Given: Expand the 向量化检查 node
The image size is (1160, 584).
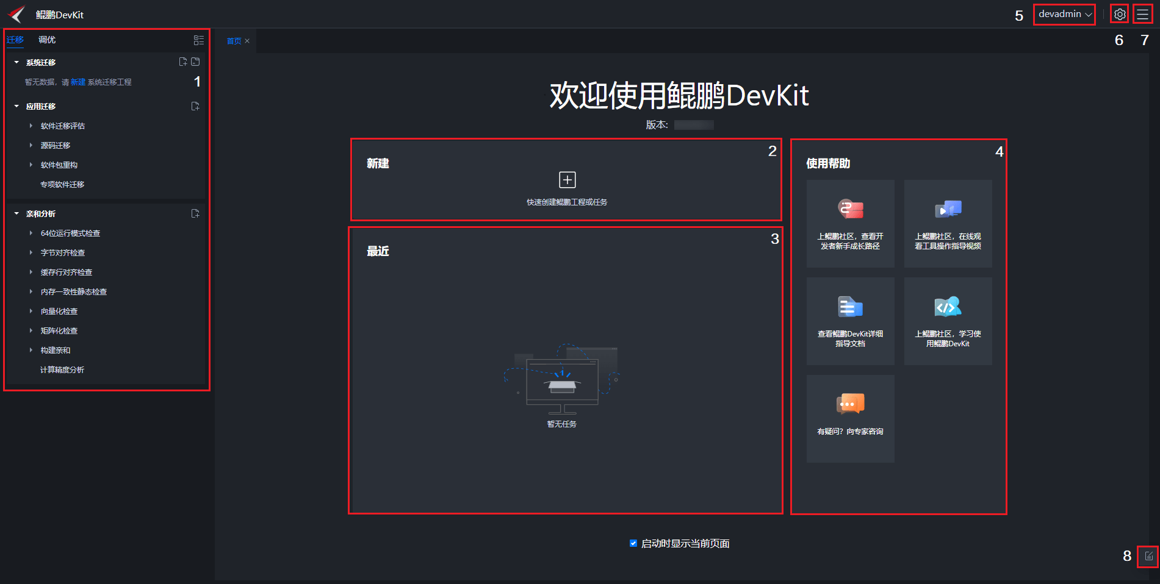Looking at the screenshot, I should click(x=31, y=311).
